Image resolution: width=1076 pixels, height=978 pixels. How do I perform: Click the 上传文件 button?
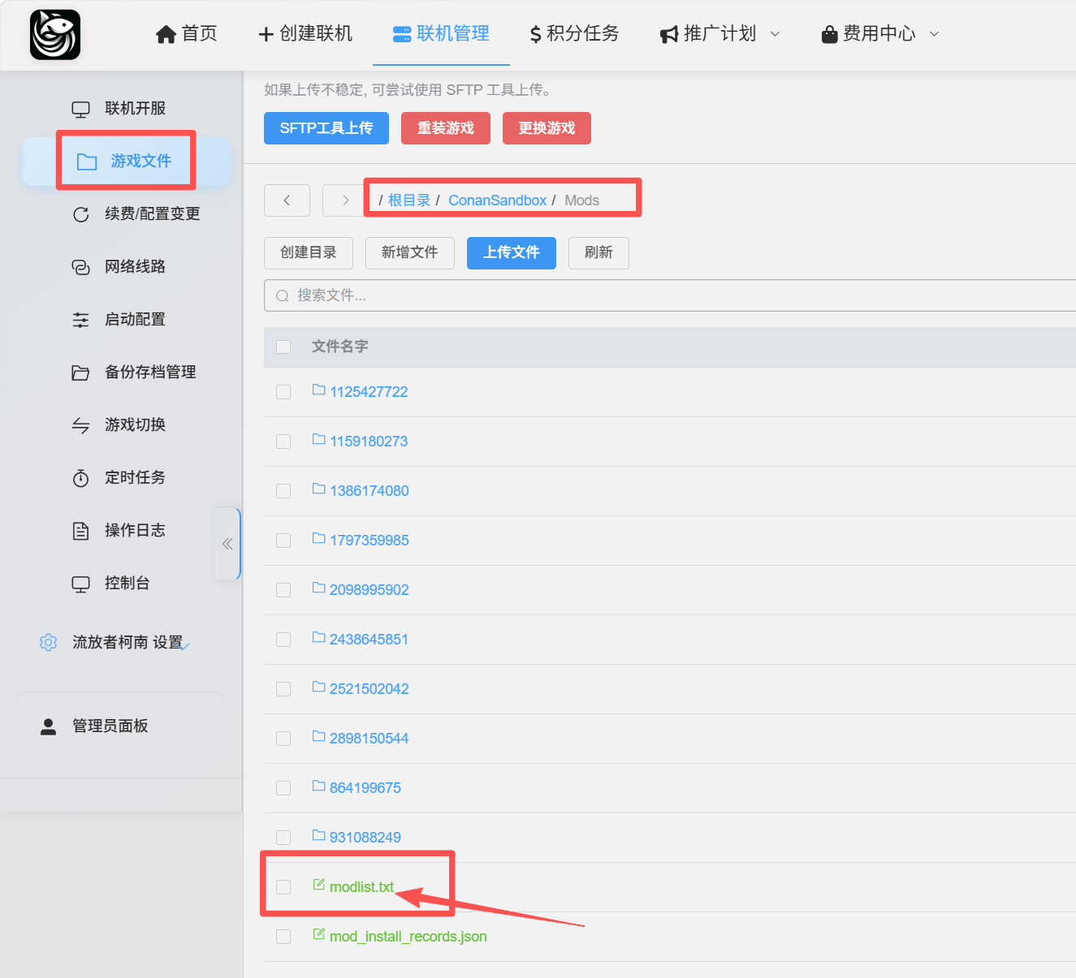(511, 253)
